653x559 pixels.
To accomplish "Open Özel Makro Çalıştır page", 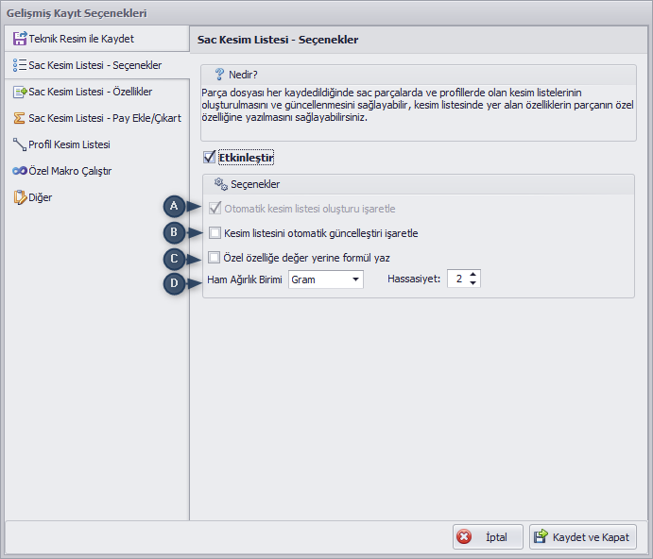I will point(97,171).
